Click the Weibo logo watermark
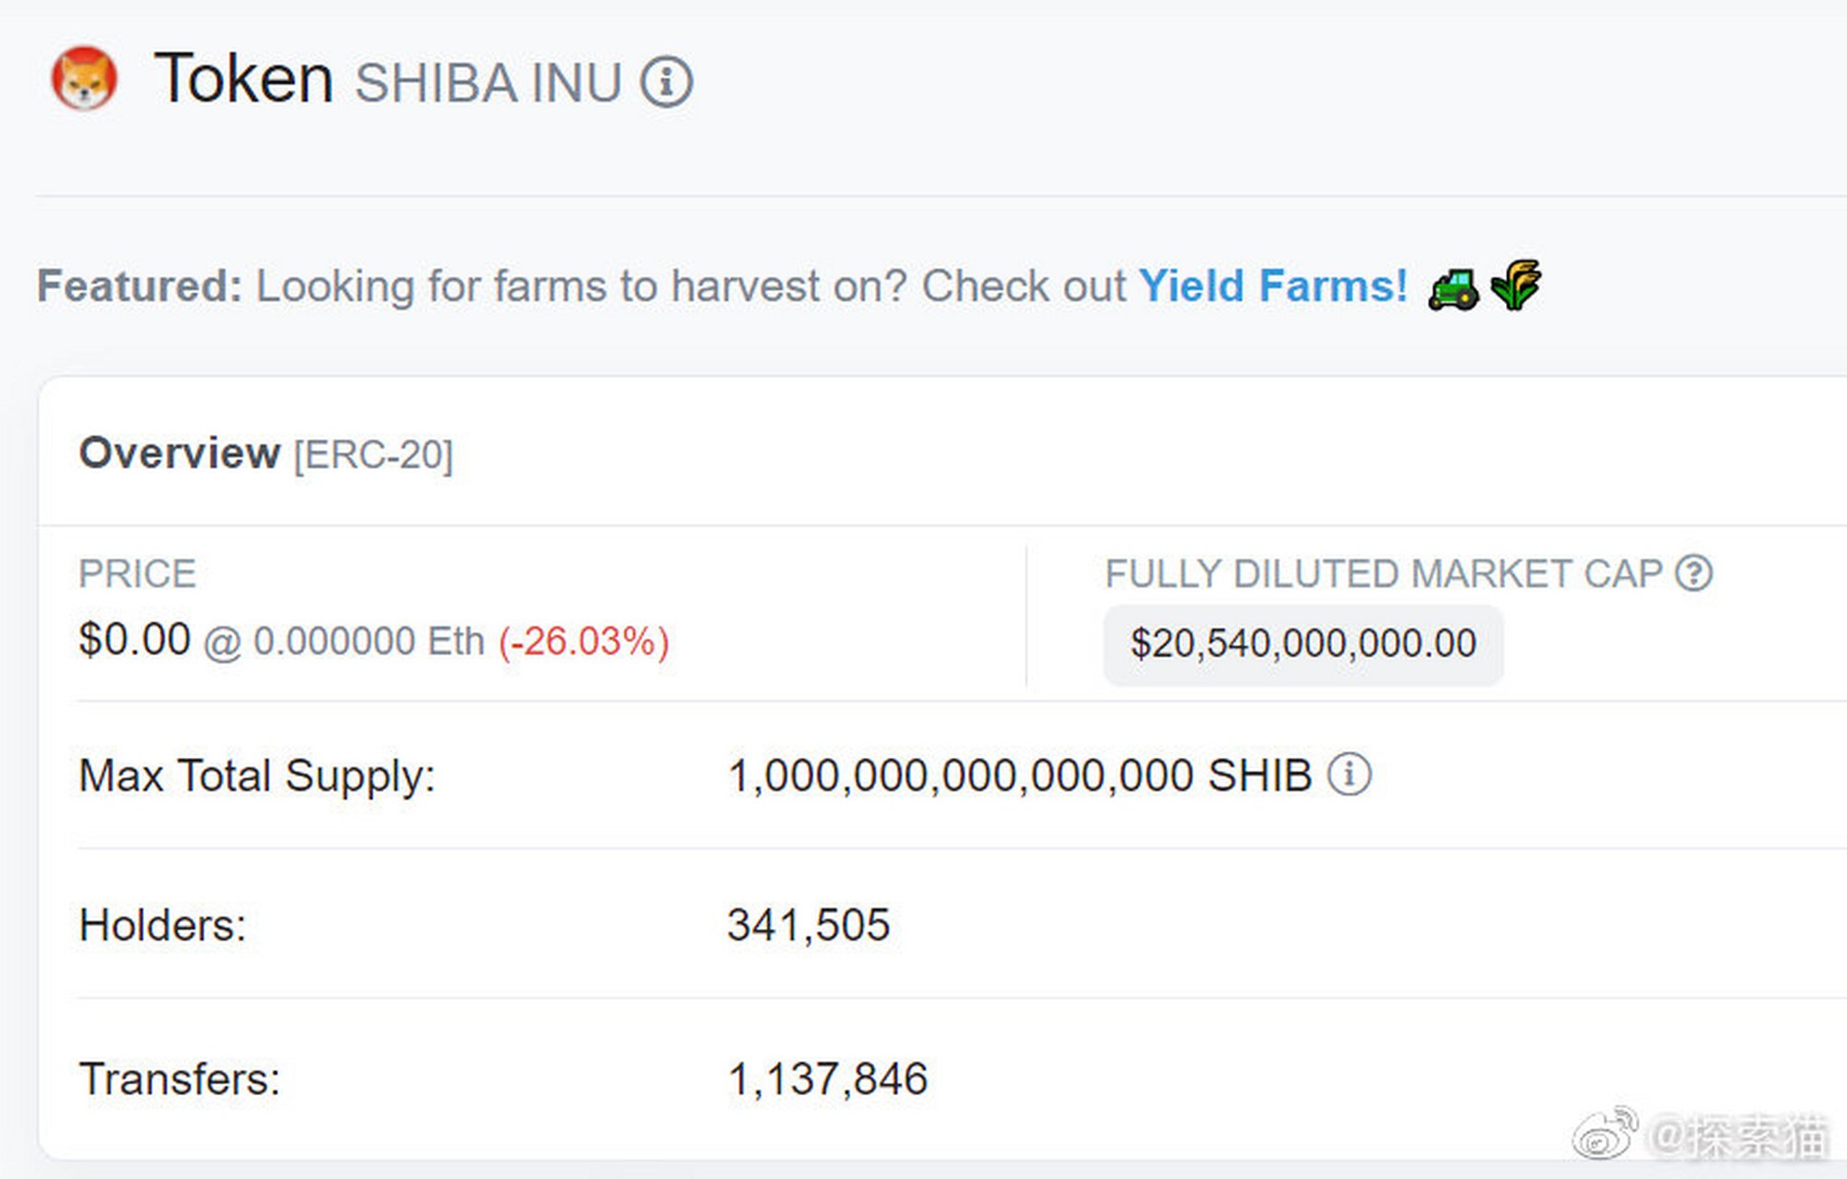The width and height of the screenshot is (1847, 1179). (x=1605, y=1134)
